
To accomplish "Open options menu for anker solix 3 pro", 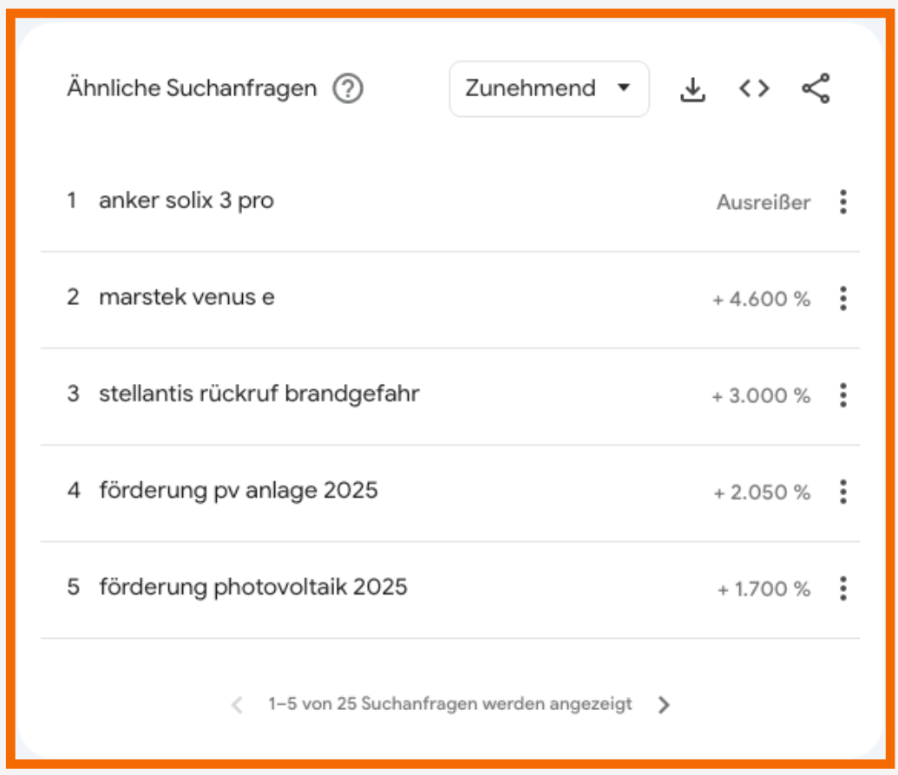I will pos(842,202).
